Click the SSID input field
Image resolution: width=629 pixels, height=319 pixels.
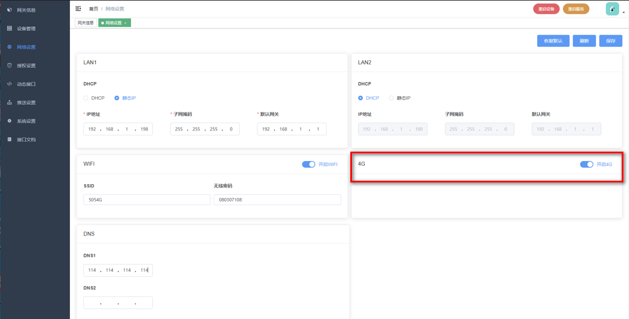pos(147,200)
